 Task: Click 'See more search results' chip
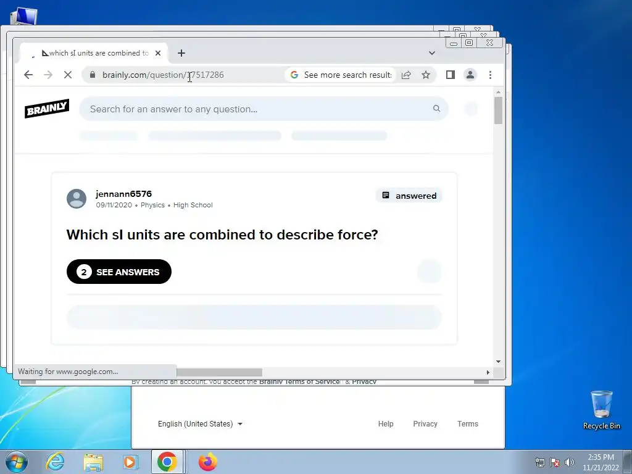[341, 75]
